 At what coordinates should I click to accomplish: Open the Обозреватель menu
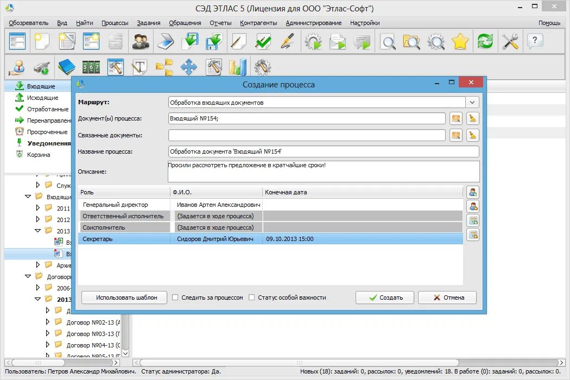click(x=28, y=23)
